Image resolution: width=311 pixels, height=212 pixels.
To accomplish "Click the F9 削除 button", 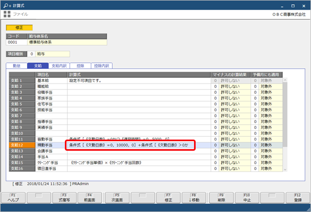I will pos(221,198).
